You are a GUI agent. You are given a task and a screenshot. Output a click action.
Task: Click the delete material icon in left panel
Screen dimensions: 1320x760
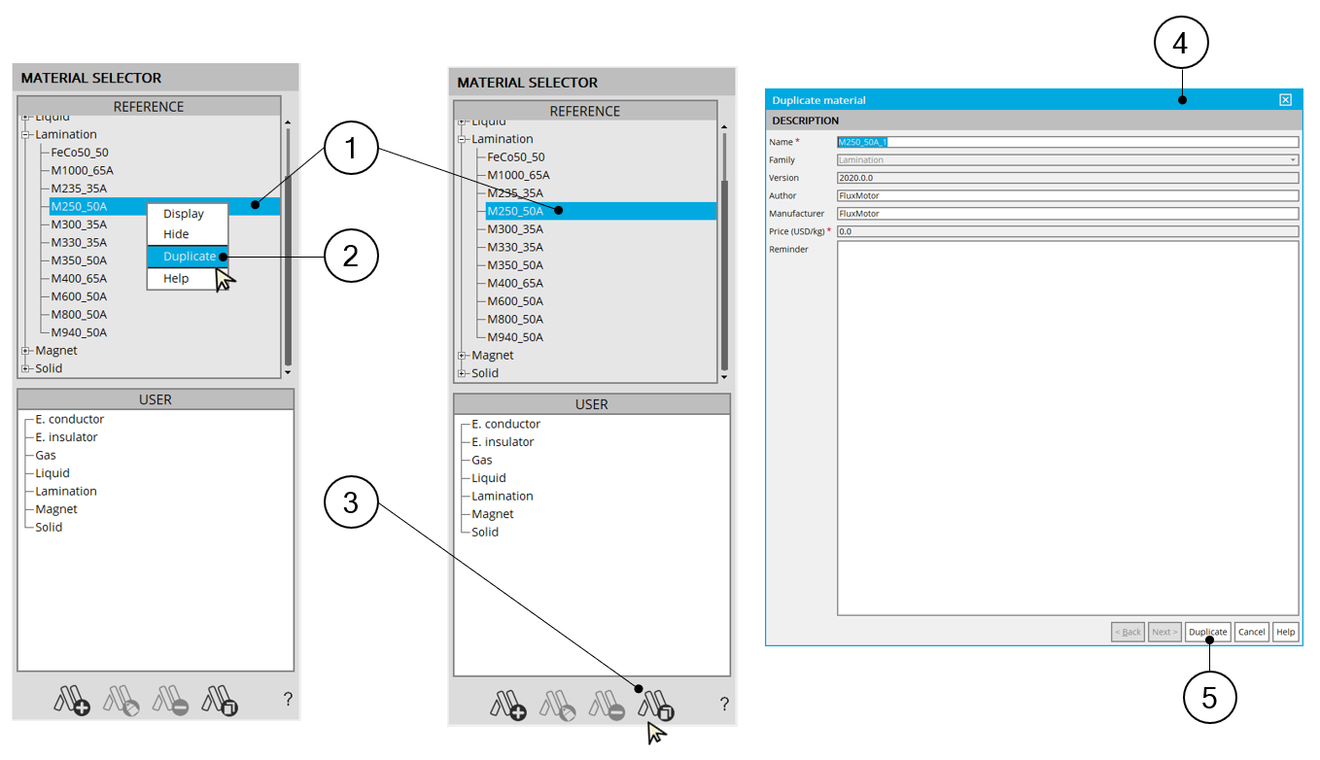[171, 700]
